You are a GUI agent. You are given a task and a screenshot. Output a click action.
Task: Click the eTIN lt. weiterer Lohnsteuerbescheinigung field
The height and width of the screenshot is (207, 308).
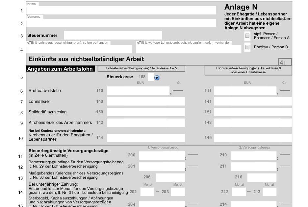coord(189,49)
